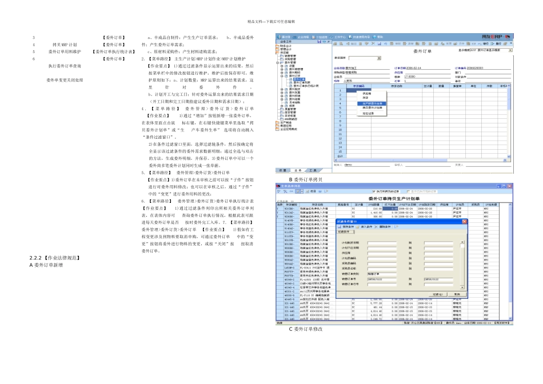Viewport: 543px width, 384px height.
Task: Click the 快捷使用向导 wizard icon
Action: (350, 37)
